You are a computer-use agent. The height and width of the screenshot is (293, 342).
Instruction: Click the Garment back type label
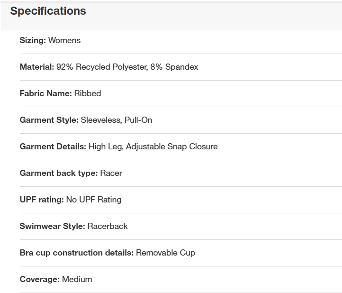[x=59, y=173]
